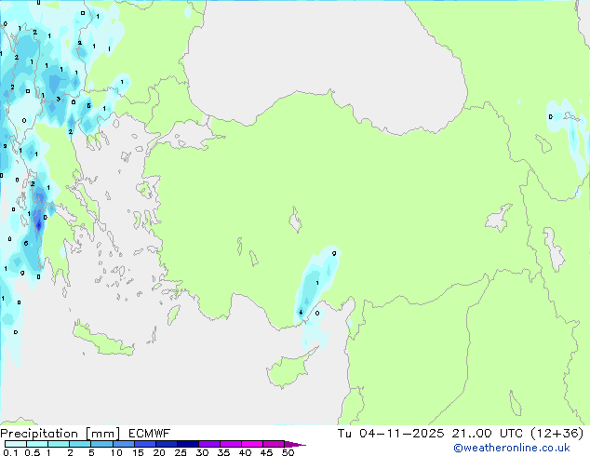Click the '35' legend scale value
Viewport: 590px width, 456px height.
click(223, 452)
